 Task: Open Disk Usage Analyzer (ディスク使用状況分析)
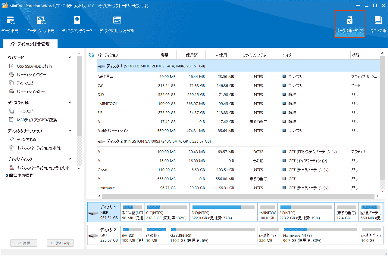coord(117,25)
